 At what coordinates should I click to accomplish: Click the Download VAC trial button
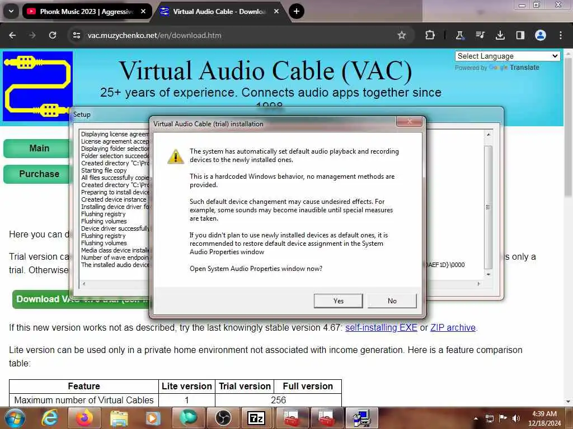[x=81, y=299]
